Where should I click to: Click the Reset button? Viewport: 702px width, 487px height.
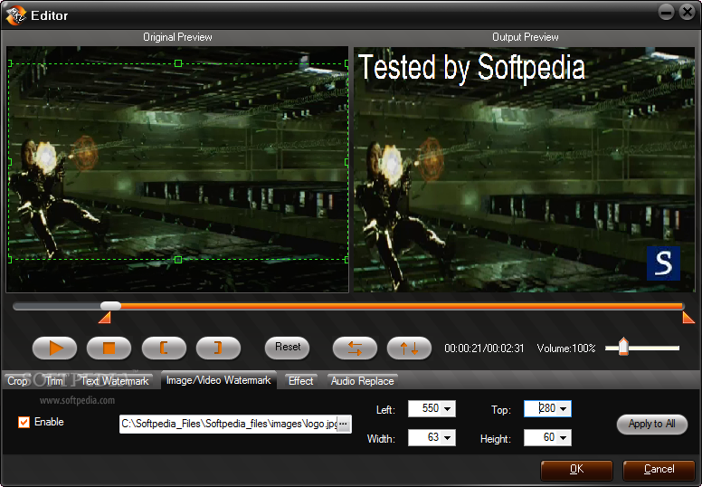[x=288, y=348]
